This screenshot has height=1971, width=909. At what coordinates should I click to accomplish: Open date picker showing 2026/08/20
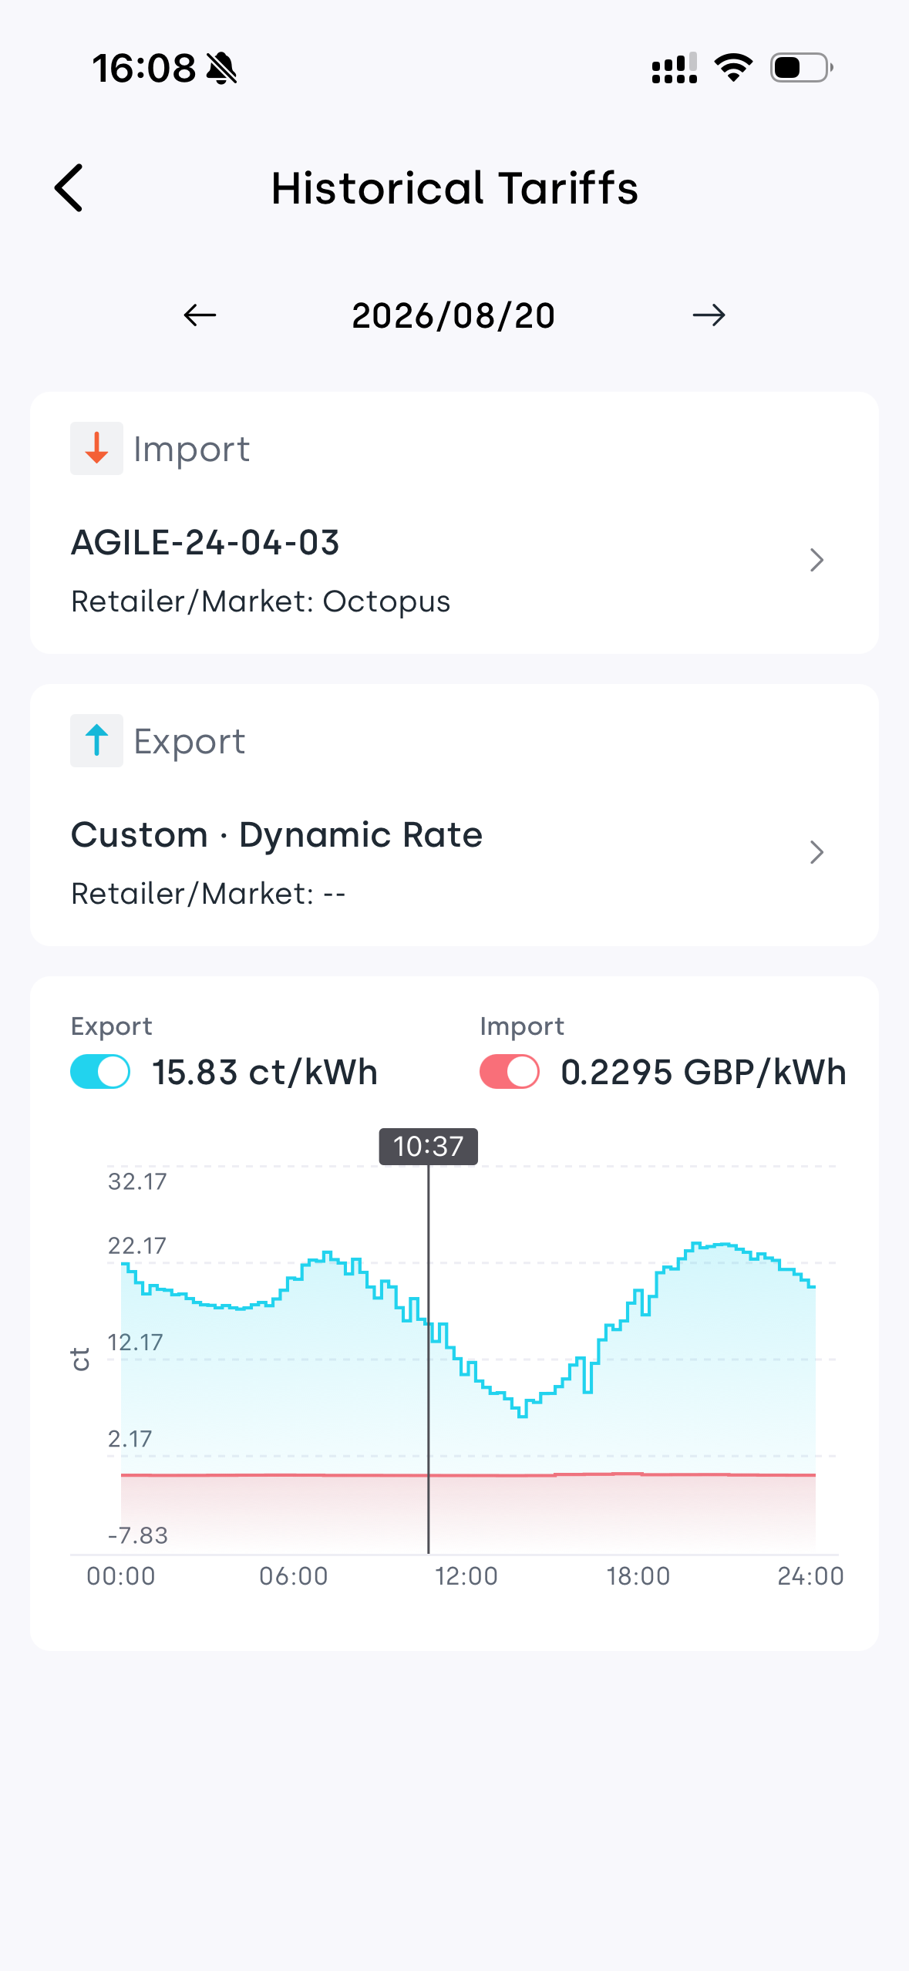(x=453, y=315)
